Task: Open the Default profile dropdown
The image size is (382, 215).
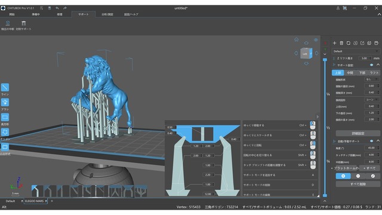Action: click(x=356, y=51)
